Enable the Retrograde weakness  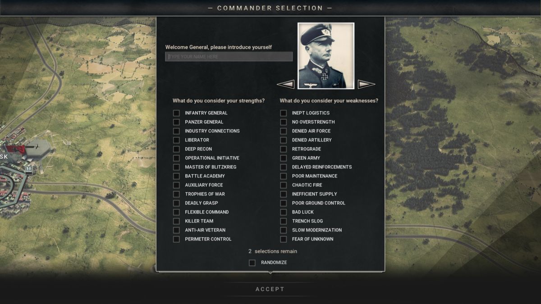pyautogui.click(x=284, y=149)
